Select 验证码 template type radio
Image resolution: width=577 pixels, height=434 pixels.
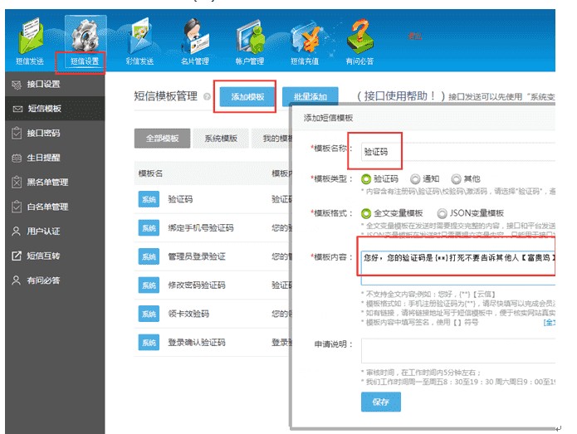click(x=366, y=179)
